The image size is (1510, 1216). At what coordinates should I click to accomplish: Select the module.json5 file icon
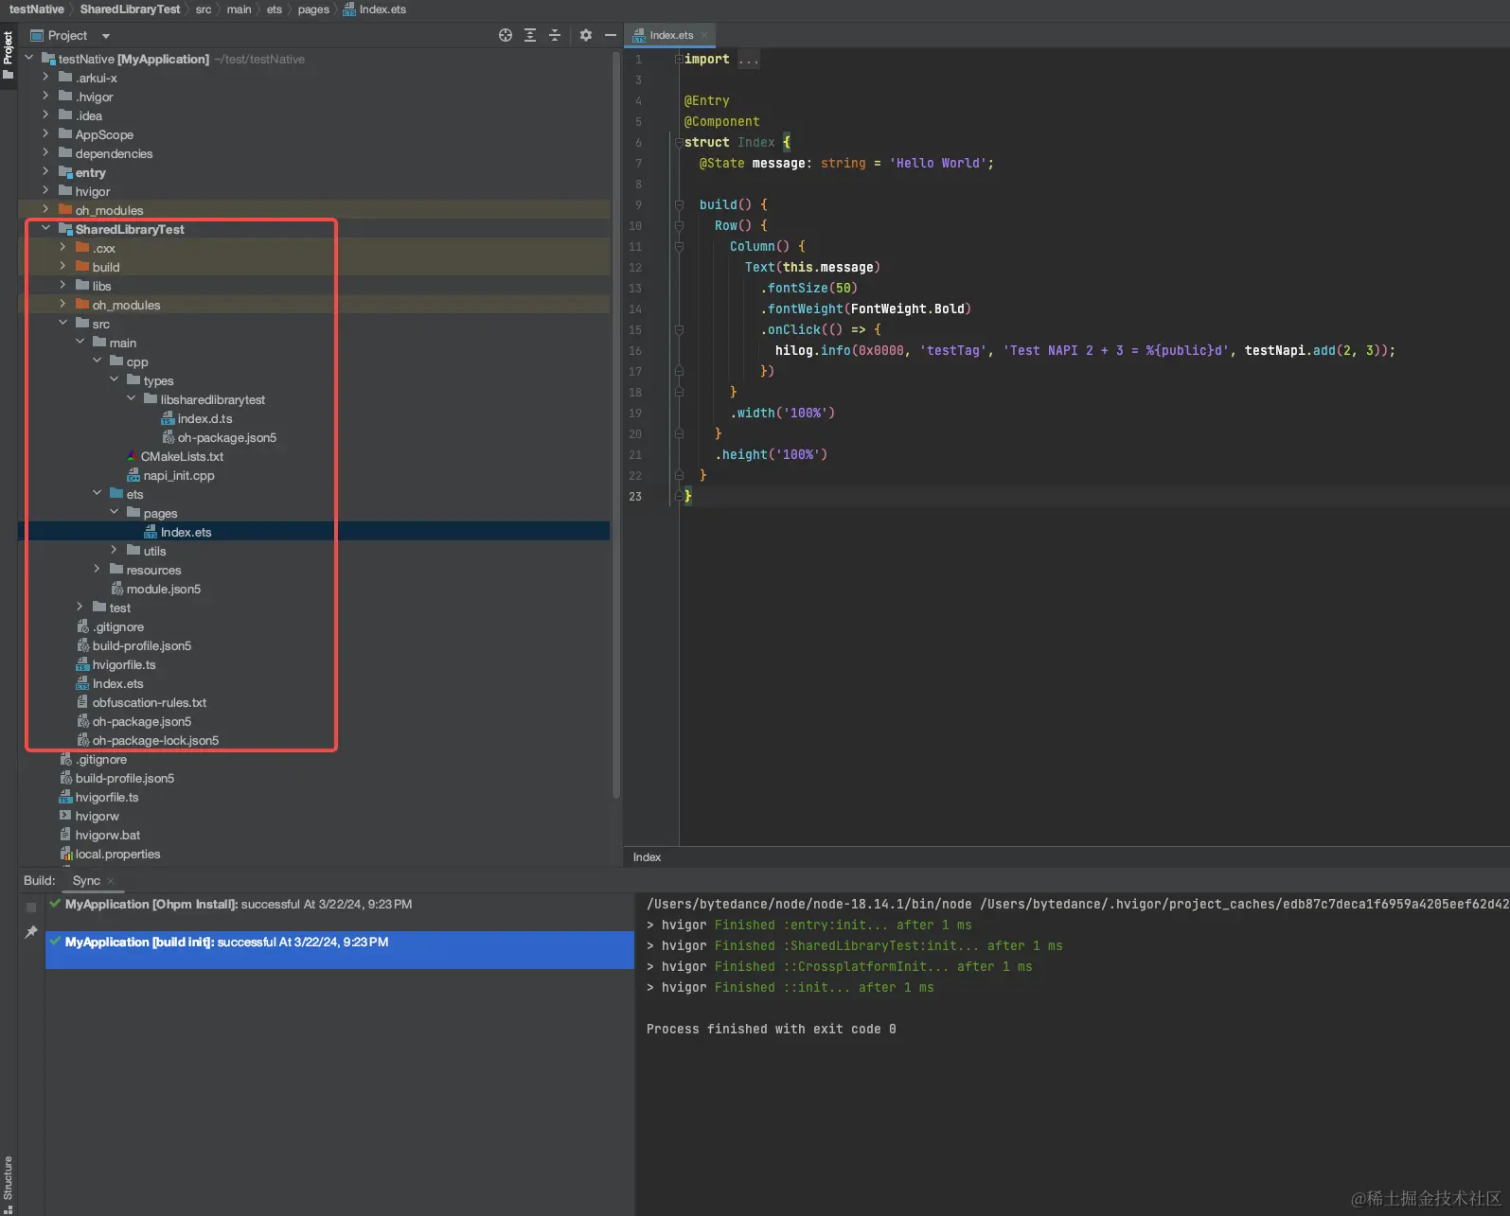tap(117, 589)
